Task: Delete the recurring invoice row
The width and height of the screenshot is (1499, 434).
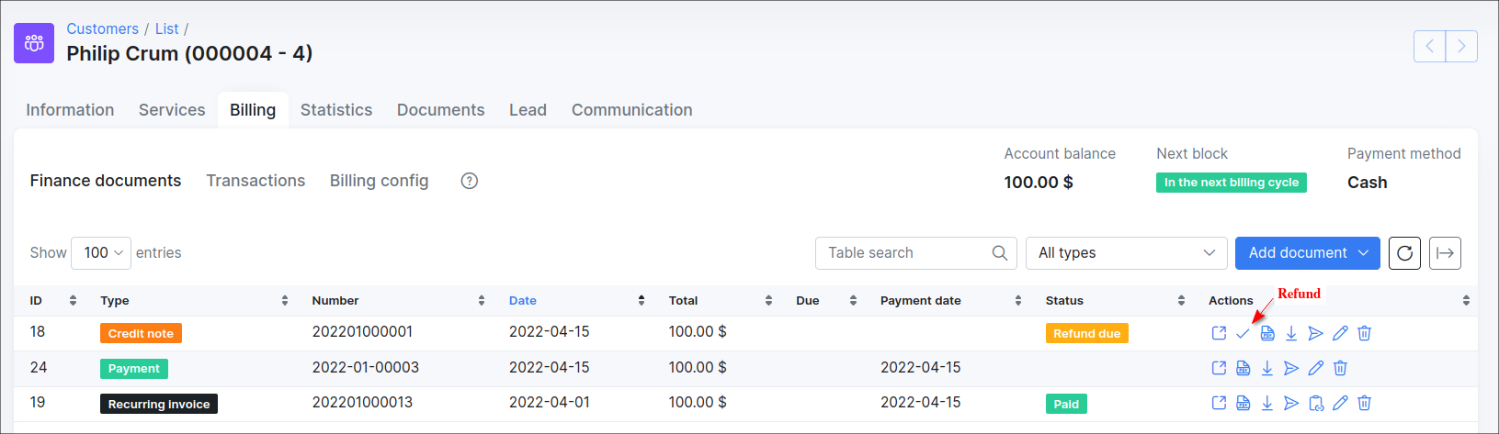Action: coord(1364,403)
